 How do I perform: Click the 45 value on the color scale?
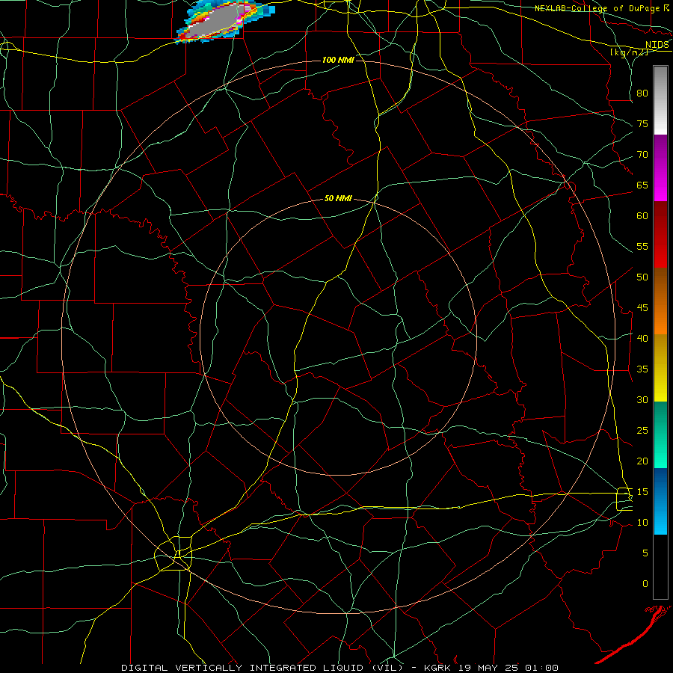click(x=642, y=308)
